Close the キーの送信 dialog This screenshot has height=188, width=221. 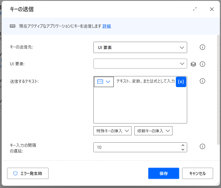(212, 9)
